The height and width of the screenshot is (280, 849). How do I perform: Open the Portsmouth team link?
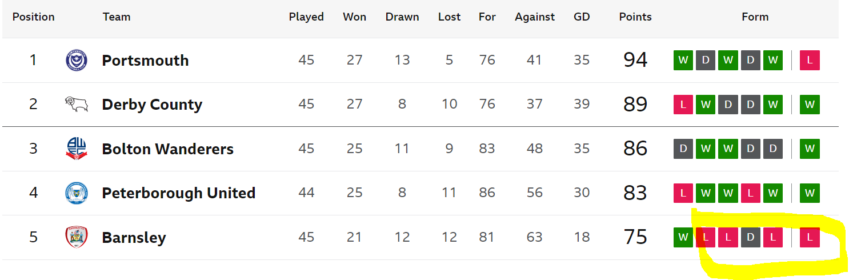[x=145, y=61]
